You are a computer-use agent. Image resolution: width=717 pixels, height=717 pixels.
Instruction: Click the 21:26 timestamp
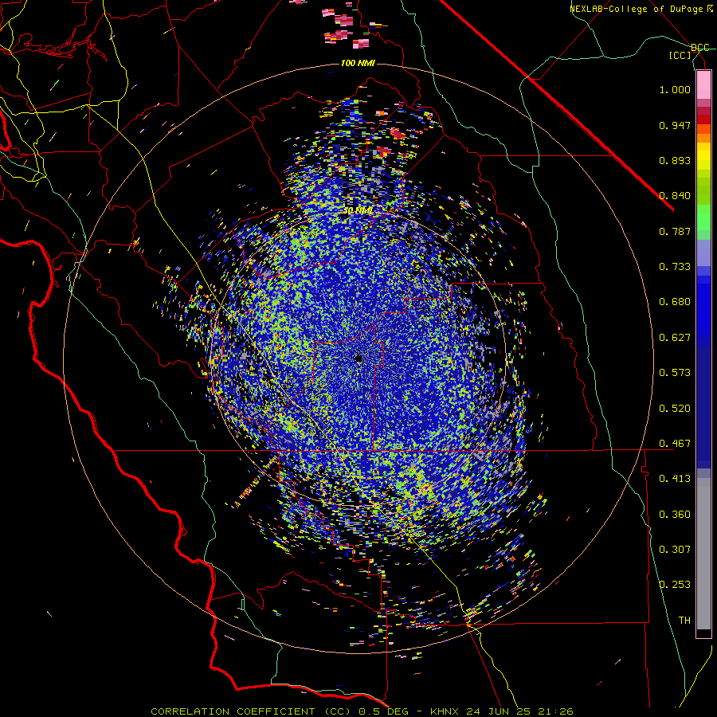[554, 711]
